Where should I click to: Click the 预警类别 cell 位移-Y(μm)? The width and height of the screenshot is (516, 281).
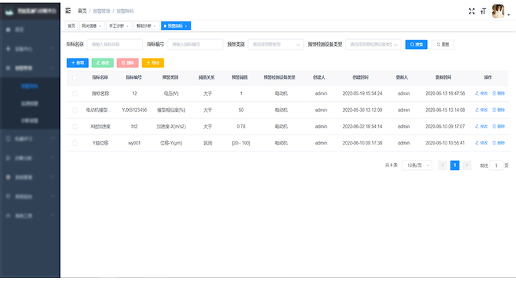[x=171, y=143]
